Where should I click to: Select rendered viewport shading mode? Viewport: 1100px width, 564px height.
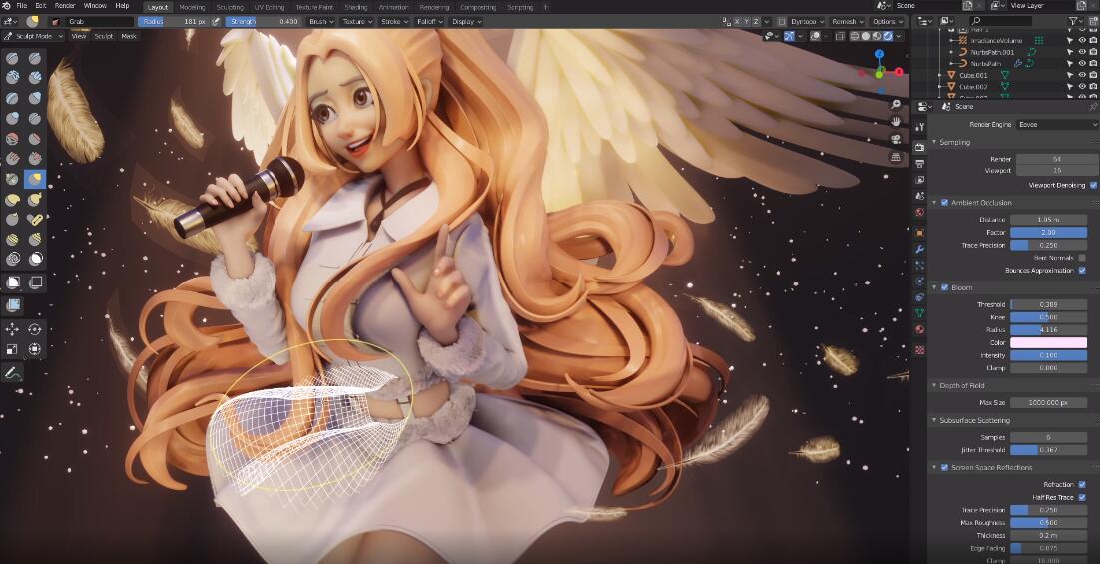888,36
